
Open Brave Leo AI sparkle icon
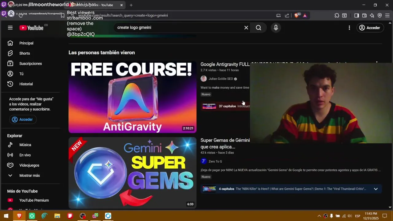coord(372,15)
